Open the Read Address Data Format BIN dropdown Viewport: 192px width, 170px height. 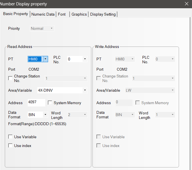tap(45, 115)
